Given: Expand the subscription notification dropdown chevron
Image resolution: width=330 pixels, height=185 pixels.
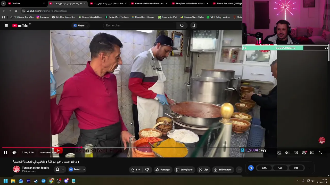Looking at the screenshot, I should pyautogui.click(x=62, y=169).
